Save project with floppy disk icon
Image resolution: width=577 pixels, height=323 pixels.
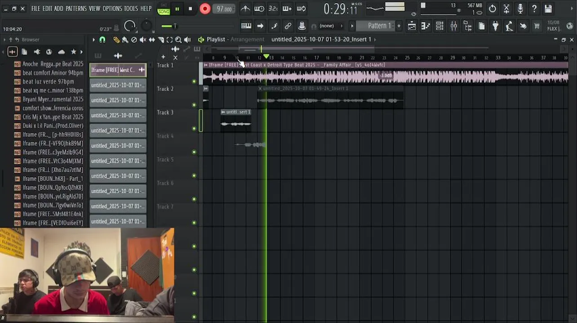coord(548,9)
